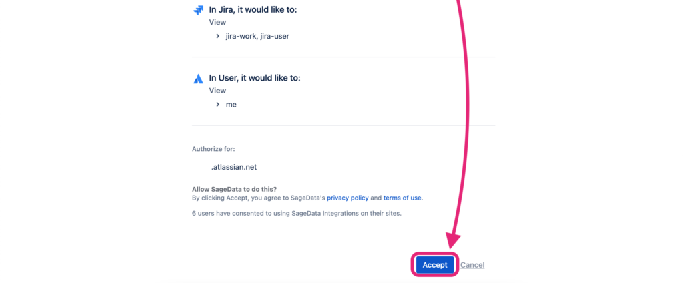Expand the chevron next to me scope

(218, 105)
